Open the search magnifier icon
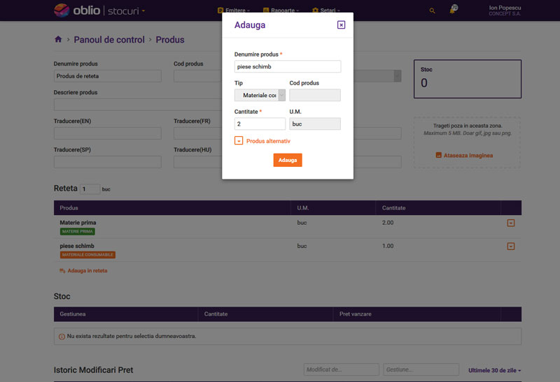560x382 pixels. pos(432,10)
